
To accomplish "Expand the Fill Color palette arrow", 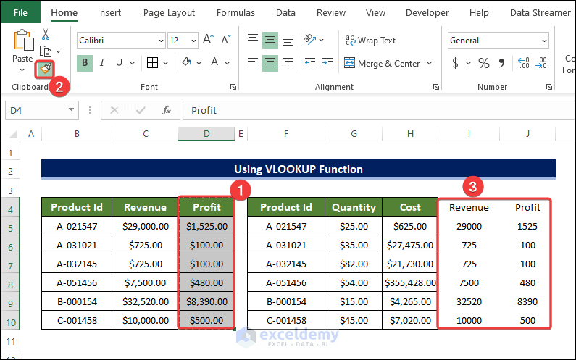I will pyautogui.click(x=199, y=64).
